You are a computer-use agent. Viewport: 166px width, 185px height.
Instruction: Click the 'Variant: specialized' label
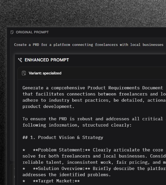[x=45, y=73]
